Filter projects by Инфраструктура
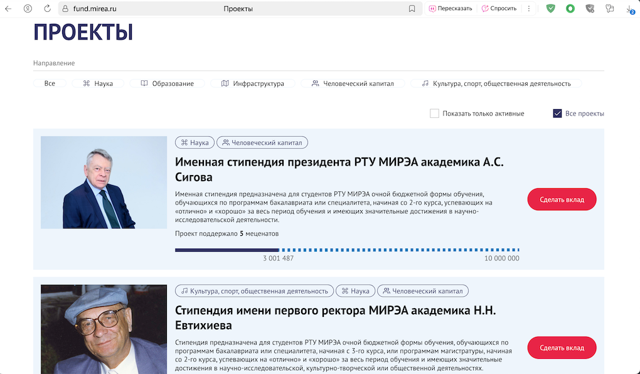The width and height of the screenshot is (640, 374). [253, 83]
